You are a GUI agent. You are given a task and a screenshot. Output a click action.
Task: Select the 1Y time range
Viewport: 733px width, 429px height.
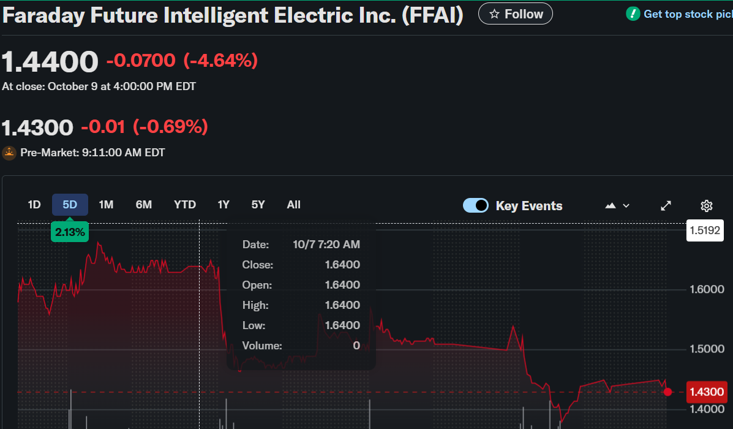pos(224,205)
